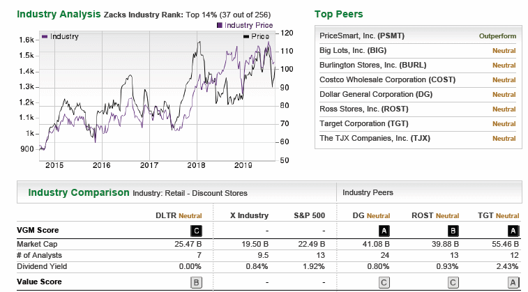Click the ROST column header
This screenshot has width=528, height=292.
[x=435, y=215]
